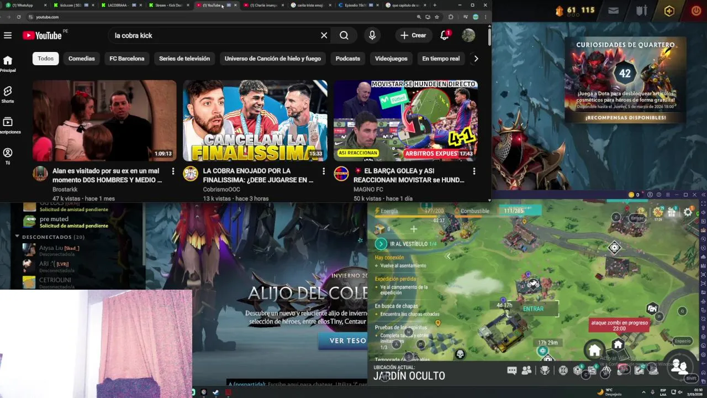Bookmark this page with the star
Image resolution: width=707 pixels, height=398 pixels.
(x=437, y=17)
